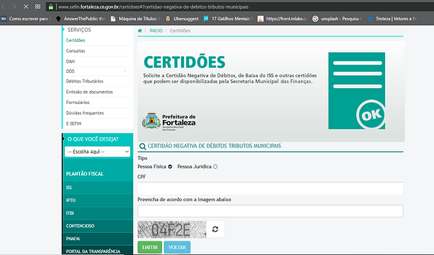
Task: Open the AnswerThePublic bookmark
Action: pyautogui.click(x=81, y=19)
